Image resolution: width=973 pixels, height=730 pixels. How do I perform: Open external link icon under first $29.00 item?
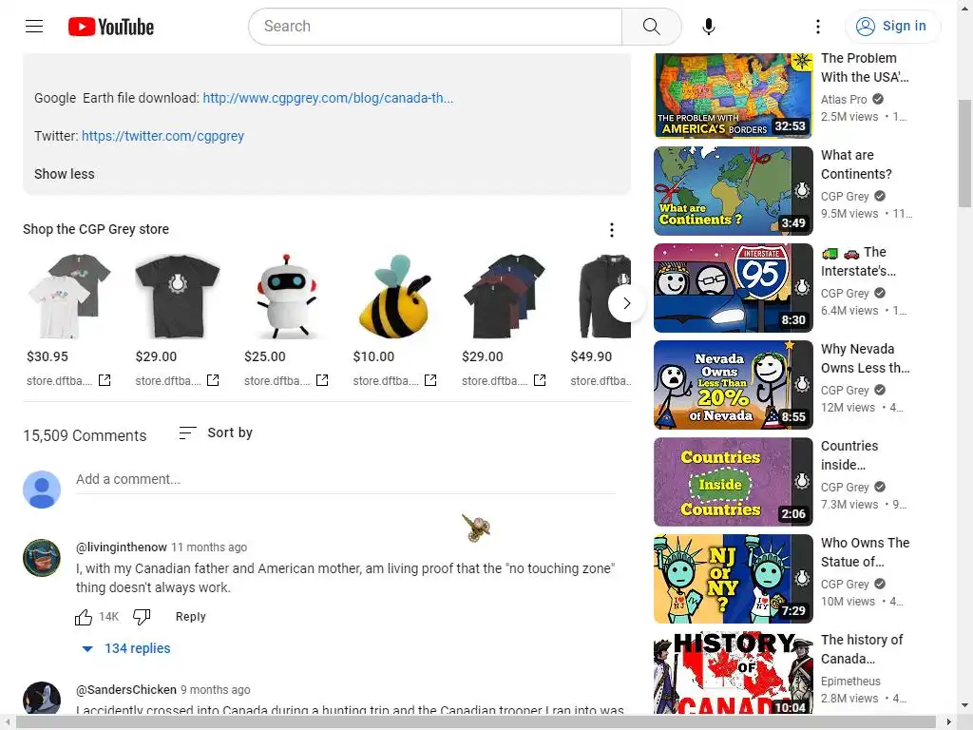[213, 380]
